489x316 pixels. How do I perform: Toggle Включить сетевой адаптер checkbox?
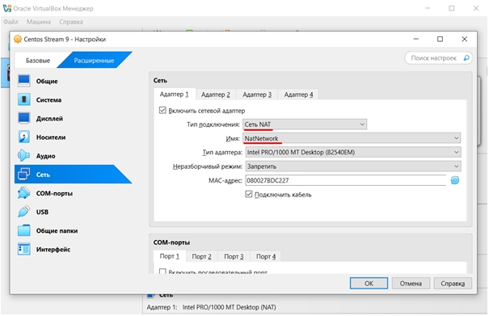point(162,111)
